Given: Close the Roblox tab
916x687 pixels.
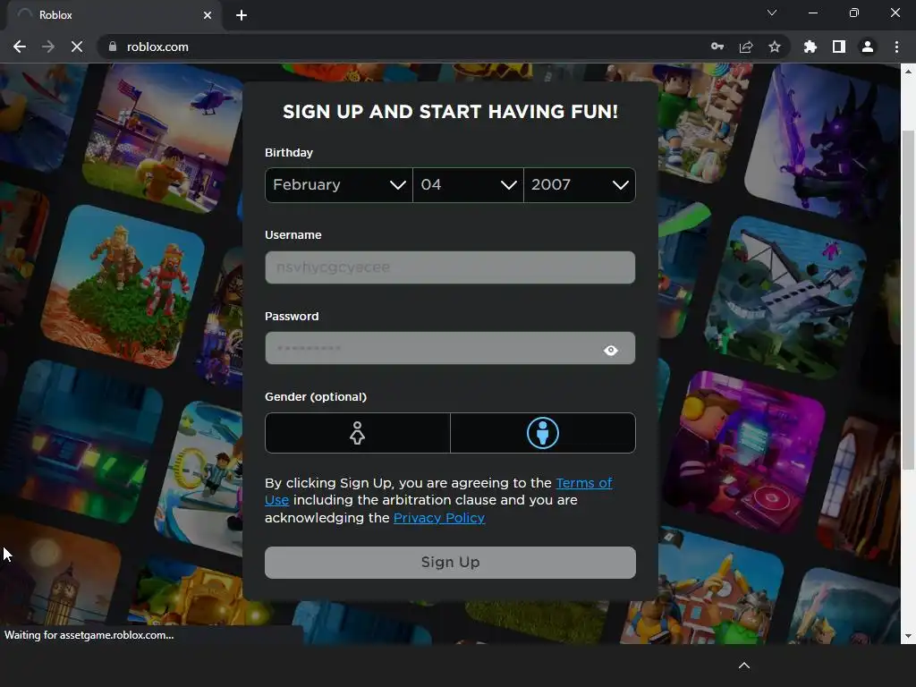Looking at the screenshot, I should tap(208, 15).
